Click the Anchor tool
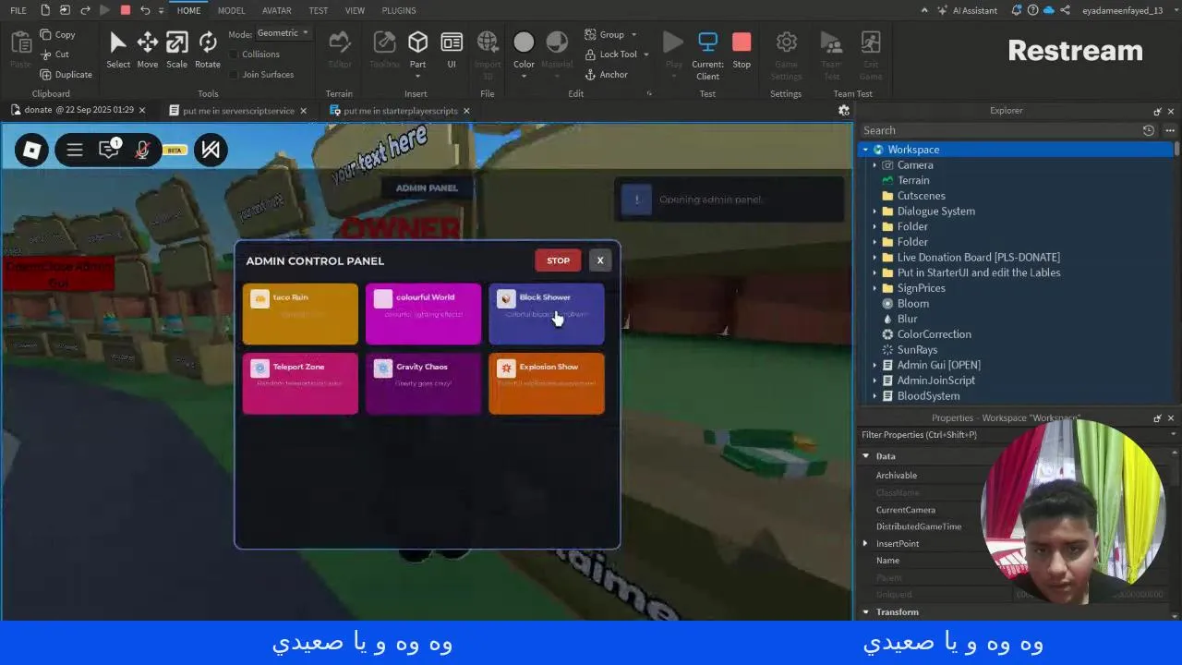The image size is (1182, 665). tap(606, 75)
